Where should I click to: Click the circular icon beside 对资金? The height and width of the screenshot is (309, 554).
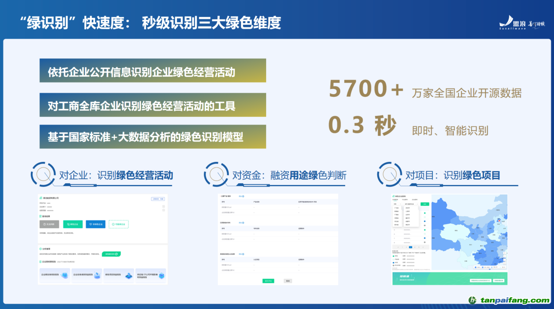point(217,174)
